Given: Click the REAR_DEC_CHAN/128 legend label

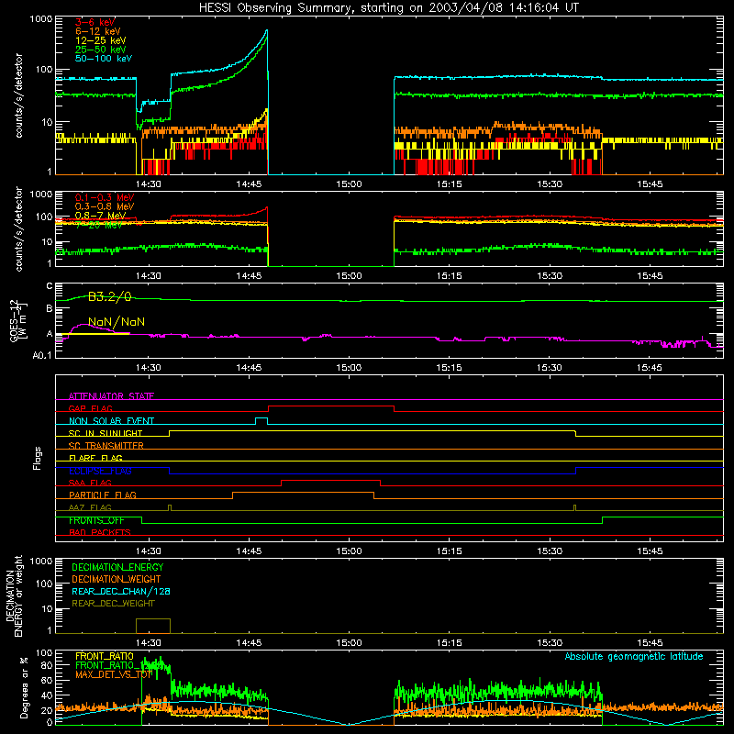Looking at the screenshot, I should 121,591.
